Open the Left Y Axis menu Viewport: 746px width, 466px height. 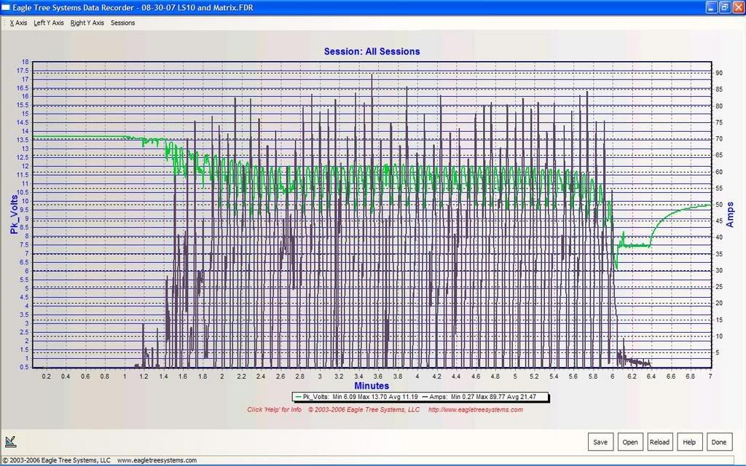point(49,23)
